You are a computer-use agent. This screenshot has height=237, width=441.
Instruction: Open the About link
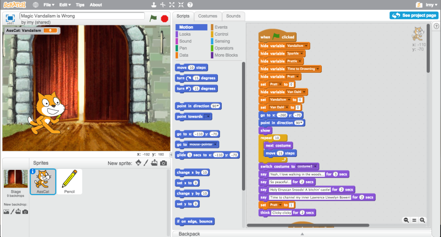96,5
